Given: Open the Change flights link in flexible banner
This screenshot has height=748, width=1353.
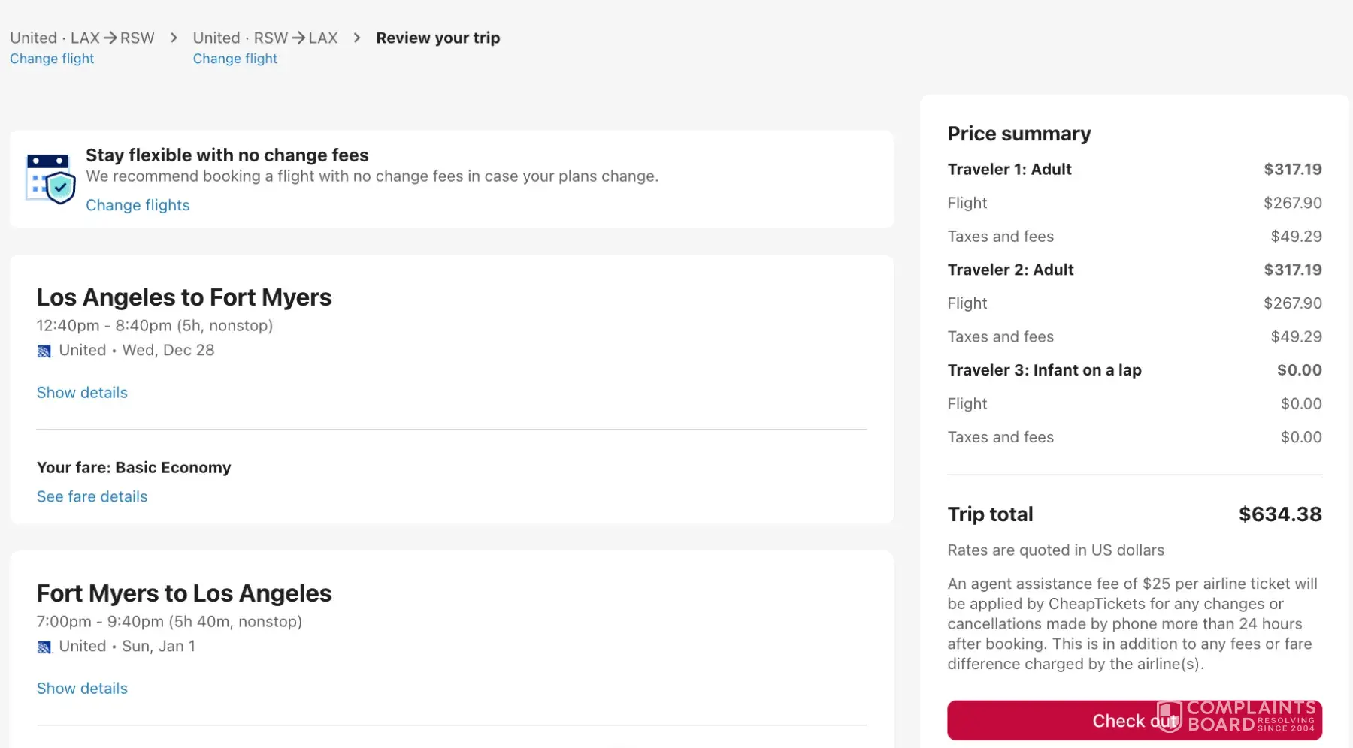Looking at the screenshot, I should point(138,205).
